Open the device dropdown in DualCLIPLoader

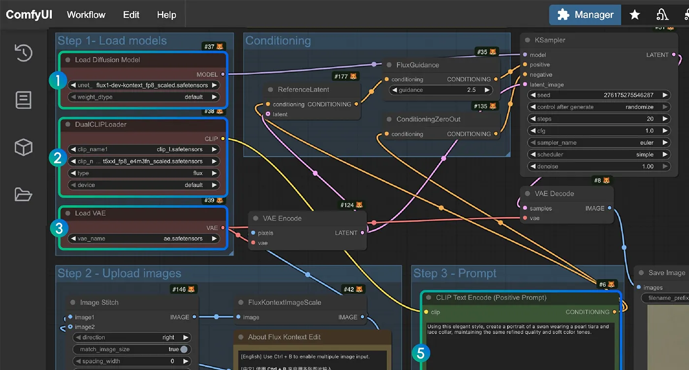(x=143, y=185)
